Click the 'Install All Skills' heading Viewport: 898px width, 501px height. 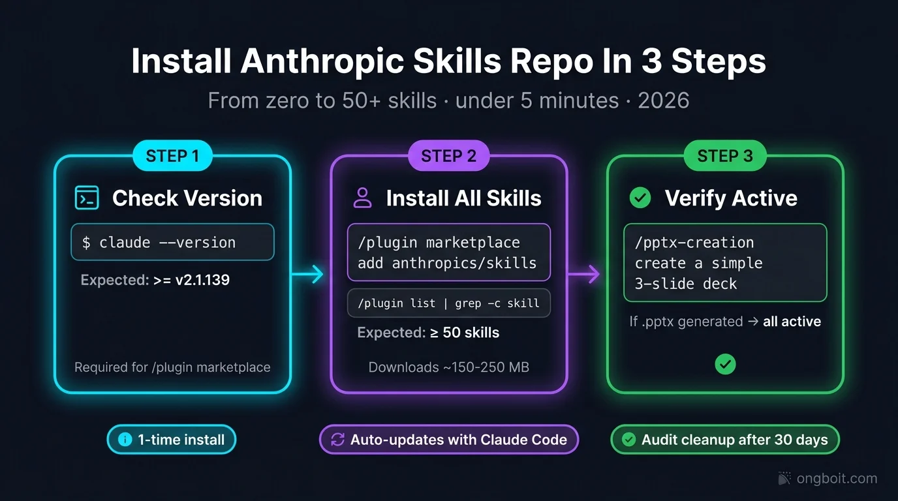coord(463,198)
